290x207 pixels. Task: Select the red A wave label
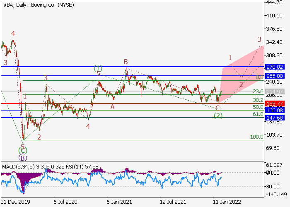112,107
